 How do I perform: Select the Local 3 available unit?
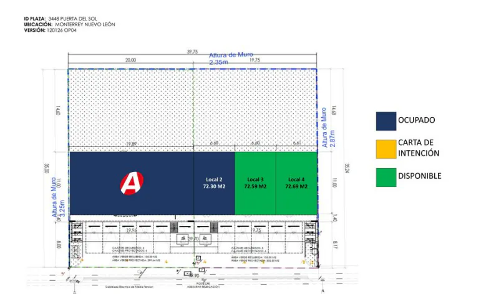point(255,183)
